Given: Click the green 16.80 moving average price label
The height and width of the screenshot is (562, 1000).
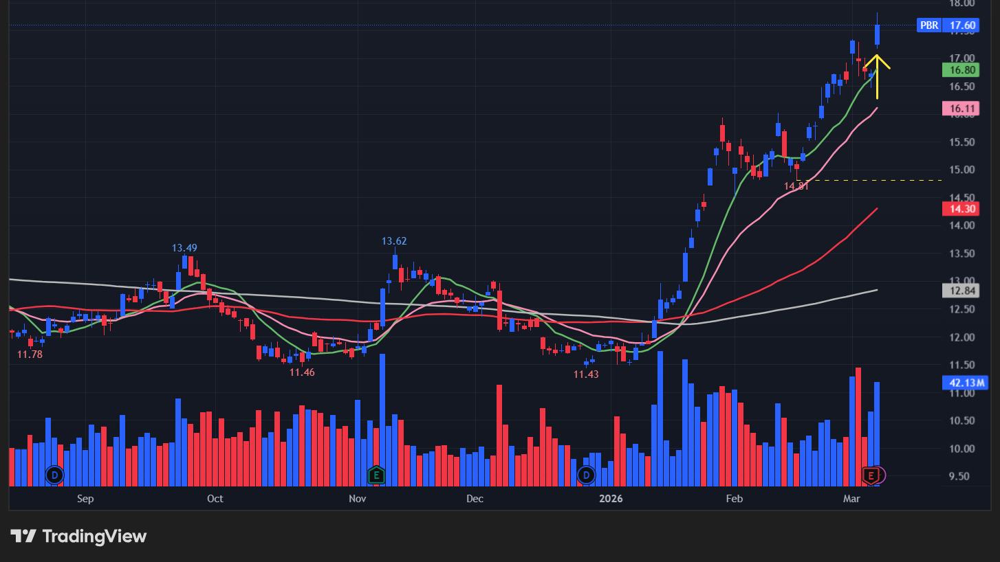Looking at the screenshot, I should pos(961,69).
